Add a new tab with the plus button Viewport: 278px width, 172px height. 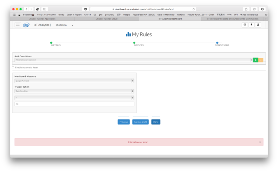266,19
